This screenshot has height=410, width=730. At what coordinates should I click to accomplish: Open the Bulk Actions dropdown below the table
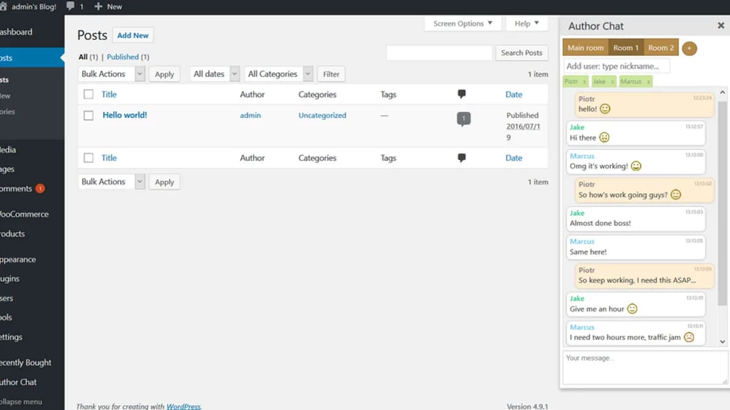click(113, 182)
